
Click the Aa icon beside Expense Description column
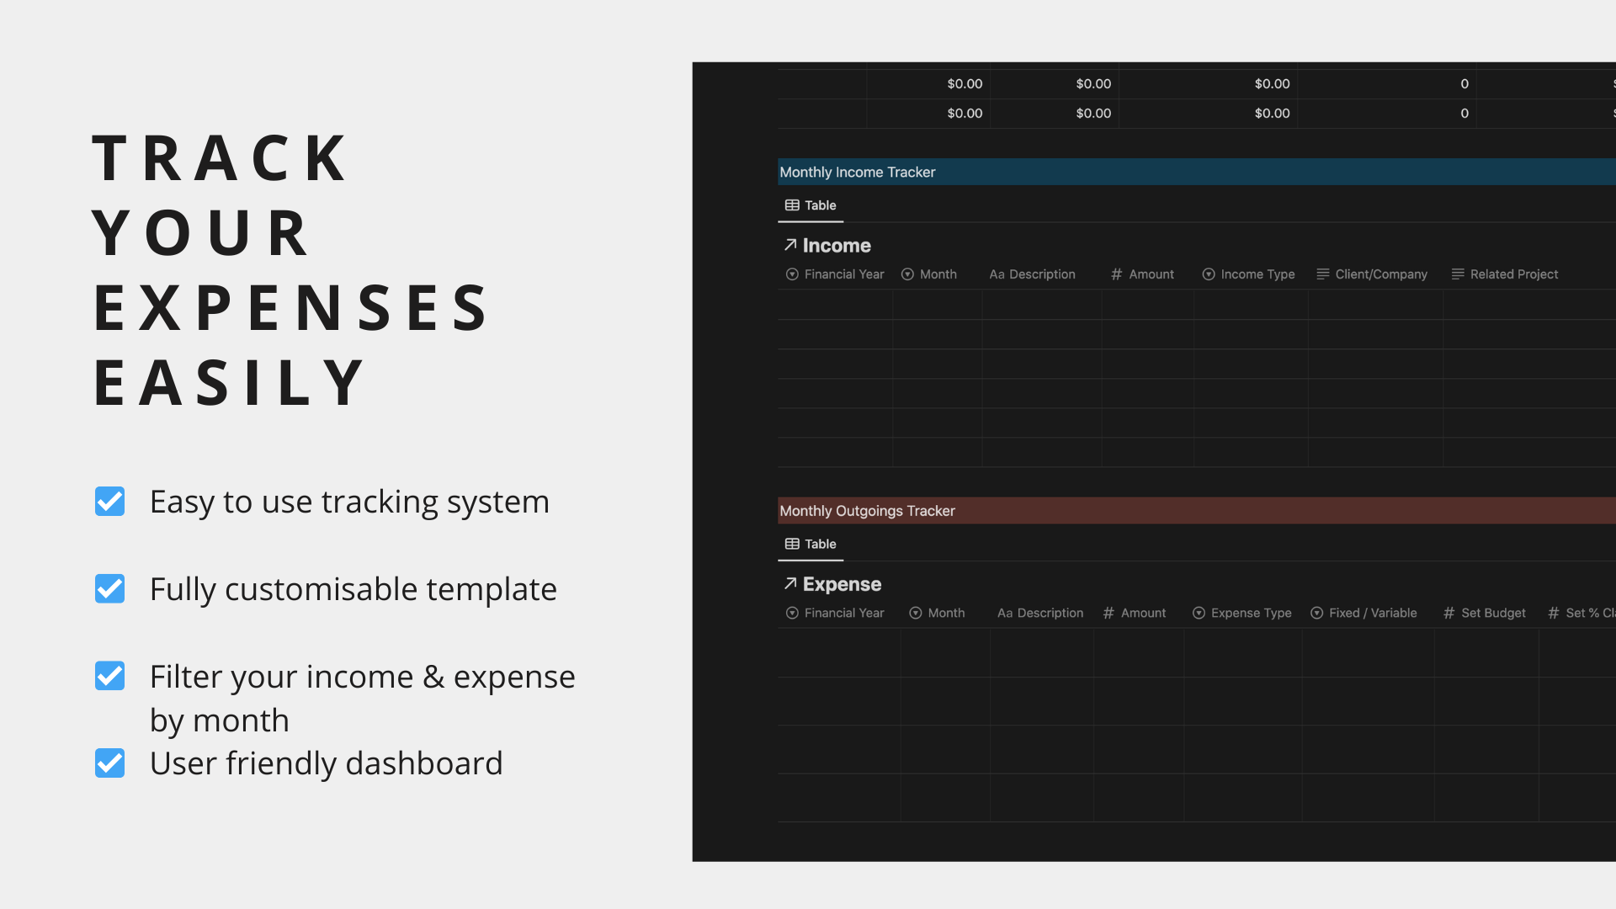[x=1004, y=613]
